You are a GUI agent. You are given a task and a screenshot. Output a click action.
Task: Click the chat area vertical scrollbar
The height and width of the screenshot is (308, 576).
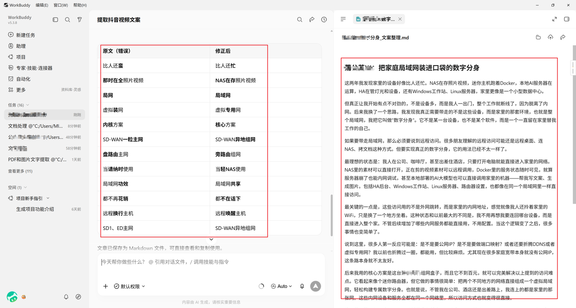point(331,215)
